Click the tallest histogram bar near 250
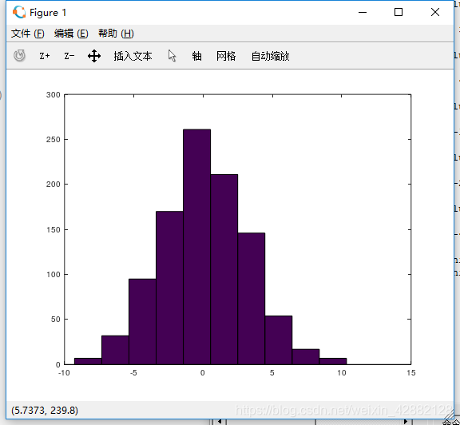The image size is (460, 425). tap(196, 247)
